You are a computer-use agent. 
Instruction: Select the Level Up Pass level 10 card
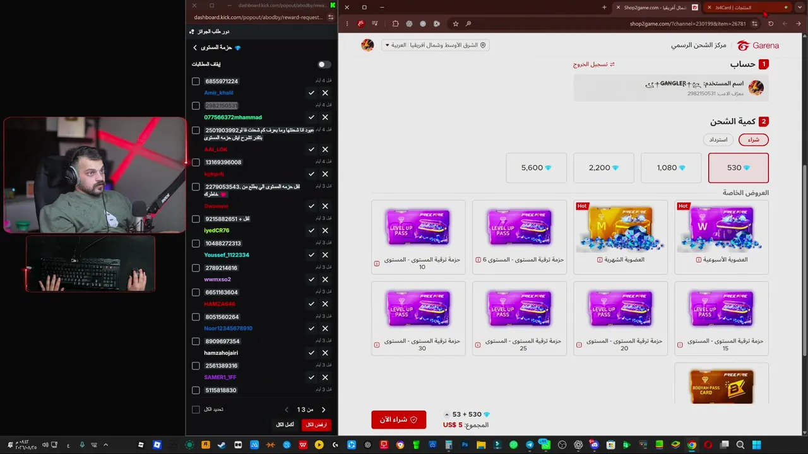[419, 237]
